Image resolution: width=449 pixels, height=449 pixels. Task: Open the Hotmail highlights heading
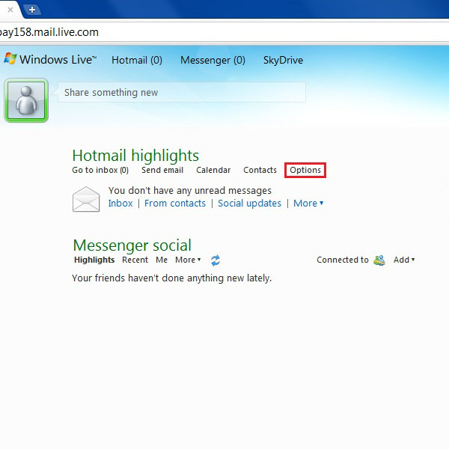[135, 156]
